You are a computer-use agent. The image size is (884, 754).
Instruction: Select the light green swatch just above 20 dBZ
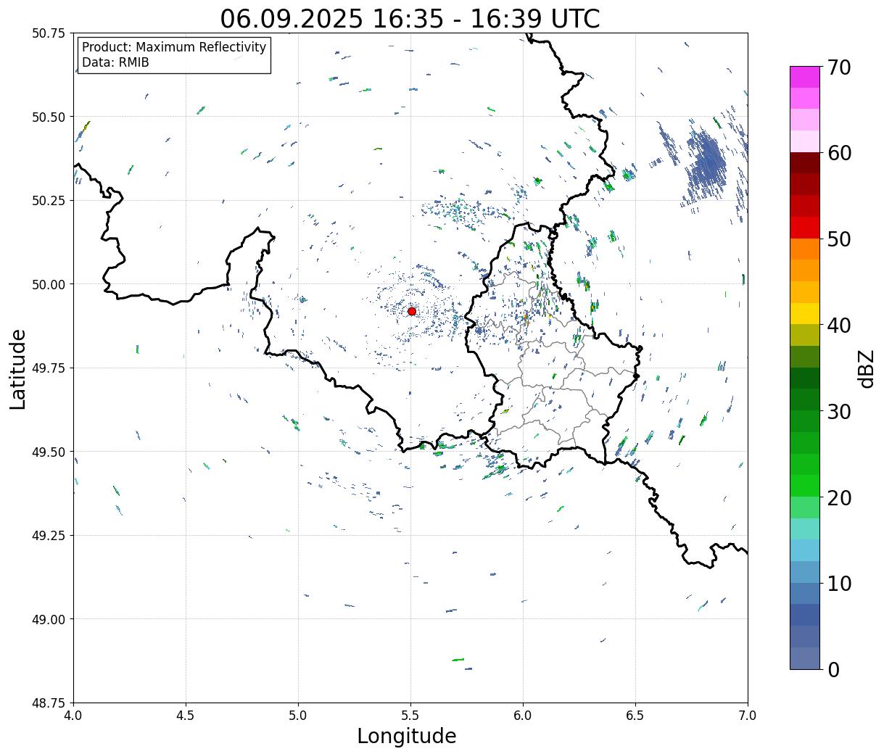click(x=804, y=507)
